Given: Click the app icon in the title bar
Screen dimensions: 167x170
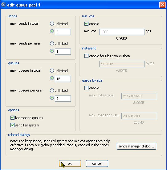Looking at the screenshot, I should (x=3, y=5).
